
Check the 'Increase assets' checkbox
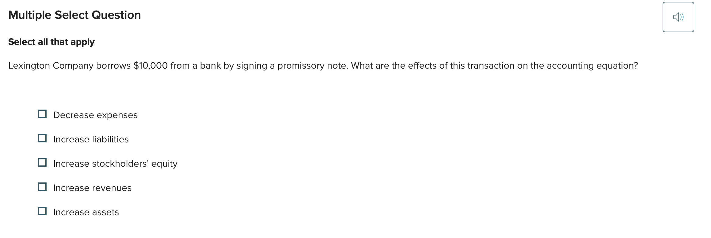point(42,211)
